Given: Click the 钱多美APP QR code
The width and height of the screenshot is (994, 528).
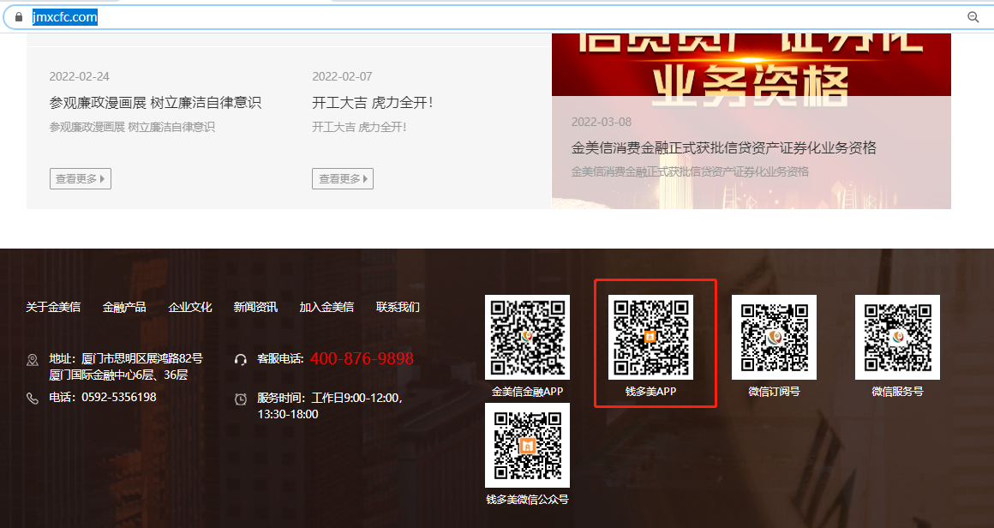Looking at the screenshot, I should [650, 337].
